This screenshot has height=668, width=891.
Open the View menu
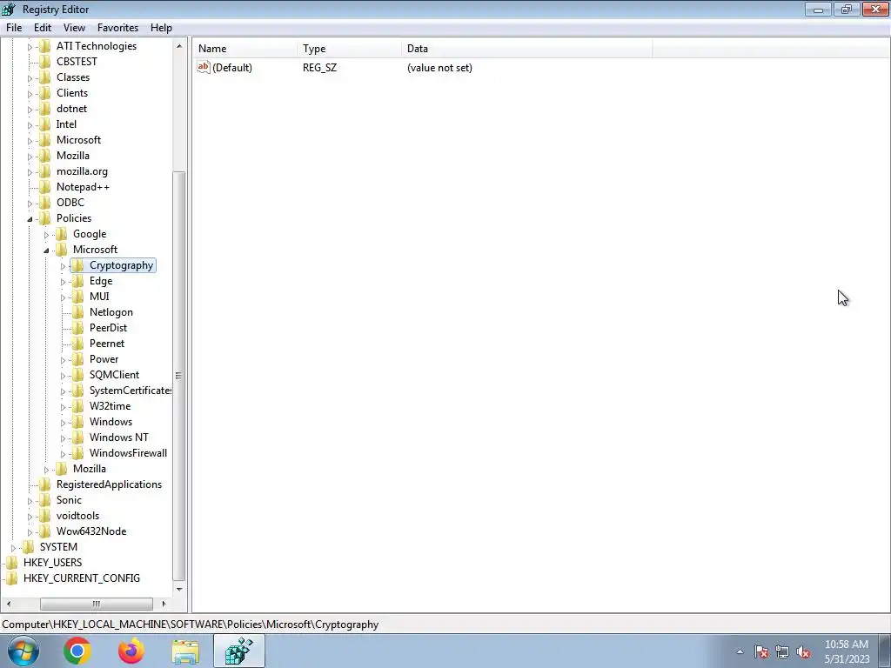74,27
